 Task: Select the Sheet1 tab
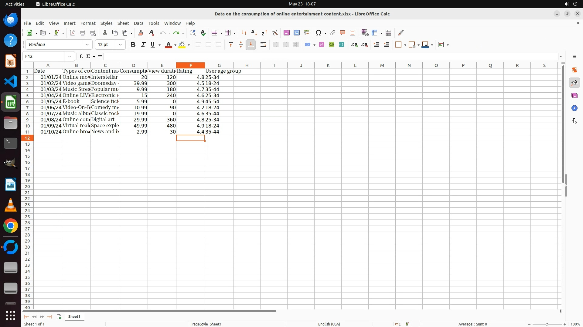74,316
